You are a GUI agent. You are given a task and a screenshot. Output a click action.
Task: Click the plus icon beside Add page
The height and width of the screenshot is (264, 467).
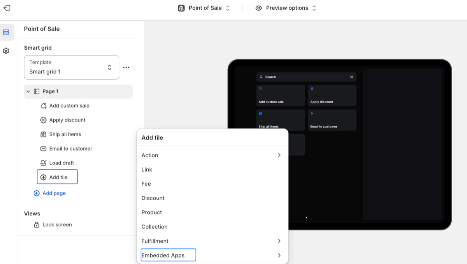coord(37,193)
